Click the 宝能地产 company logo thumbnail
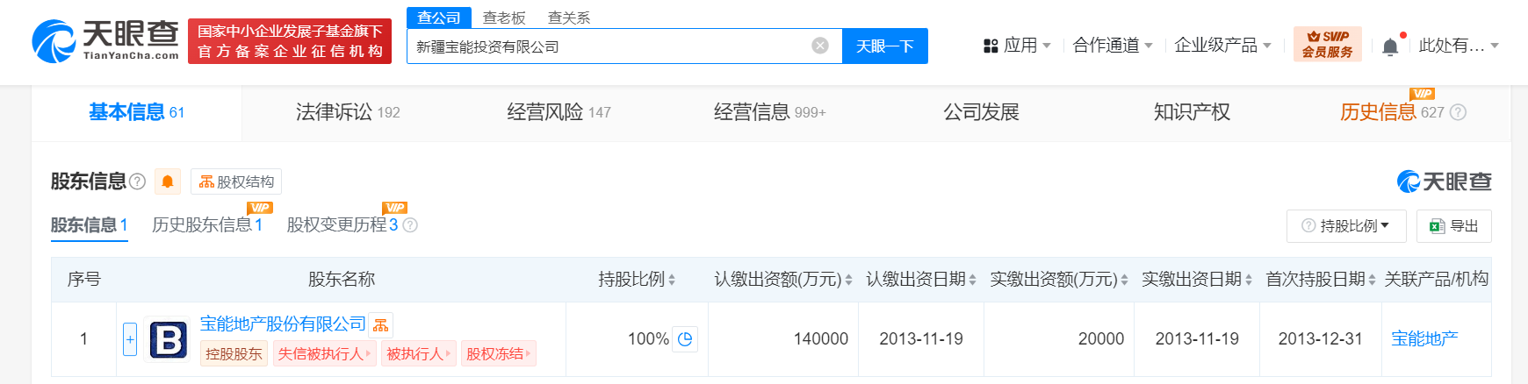 point(168,339)
